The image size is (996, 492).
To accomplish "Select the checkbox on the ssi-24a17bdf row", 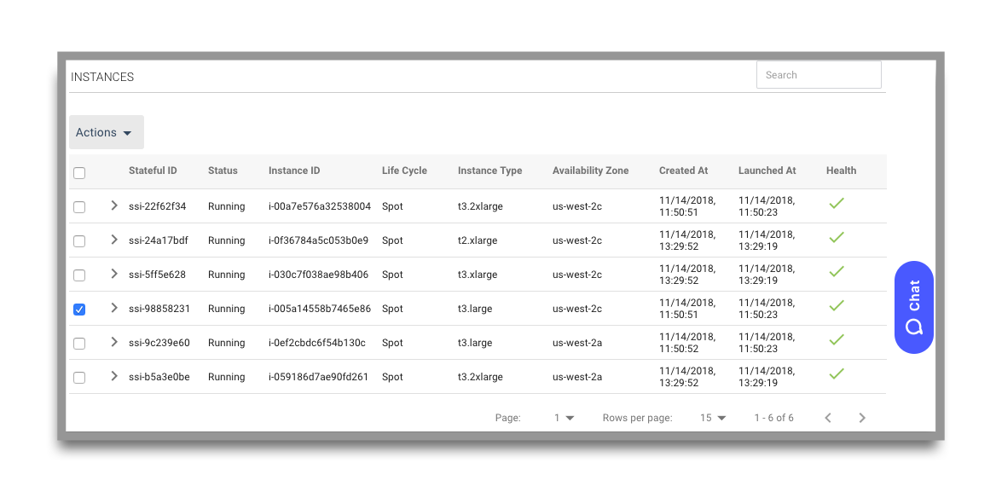I will click(x=79, y=241).
